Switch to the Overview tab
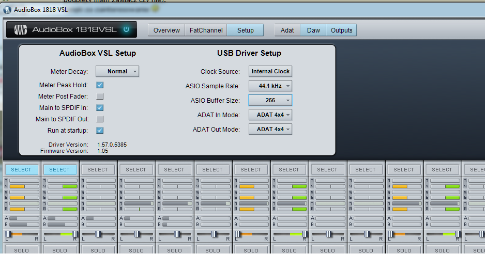 166,30
